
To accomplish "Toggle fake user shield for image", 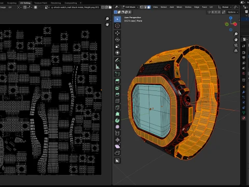I will point(103,7).
